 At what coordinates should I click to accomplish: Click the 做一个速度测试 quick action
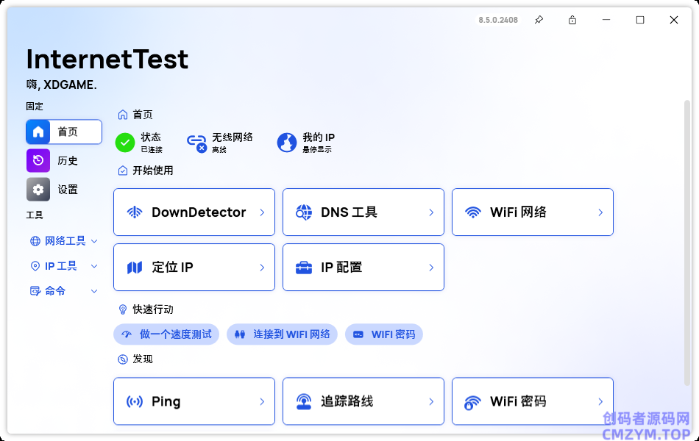click(167, 334)
